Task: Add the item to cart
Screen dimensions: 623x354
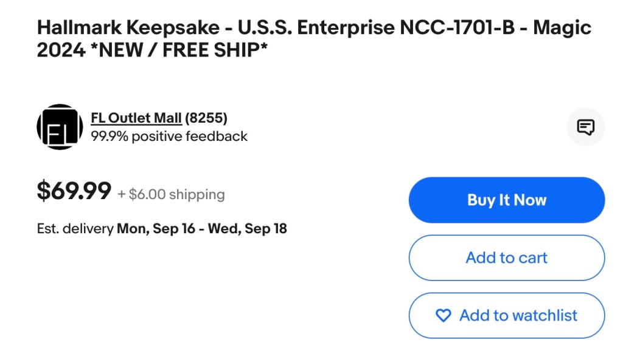Action: click(506, 257)
